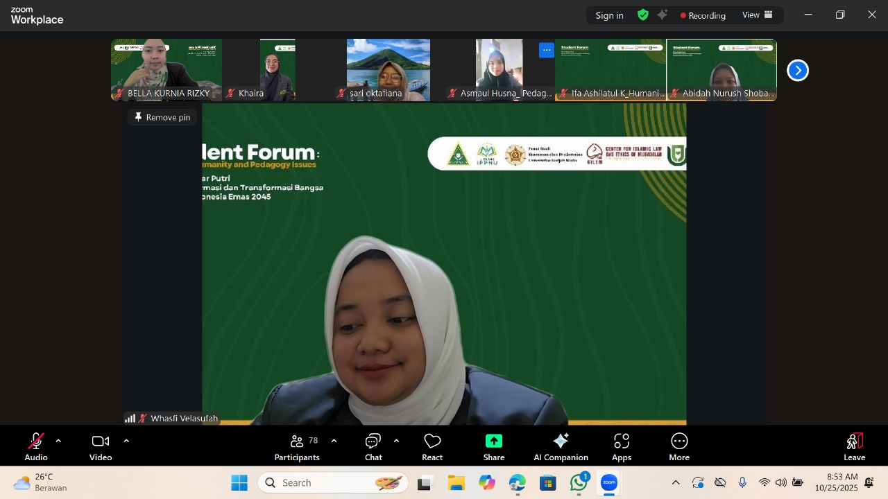Click the Sign in button

[x=609, y=15]
